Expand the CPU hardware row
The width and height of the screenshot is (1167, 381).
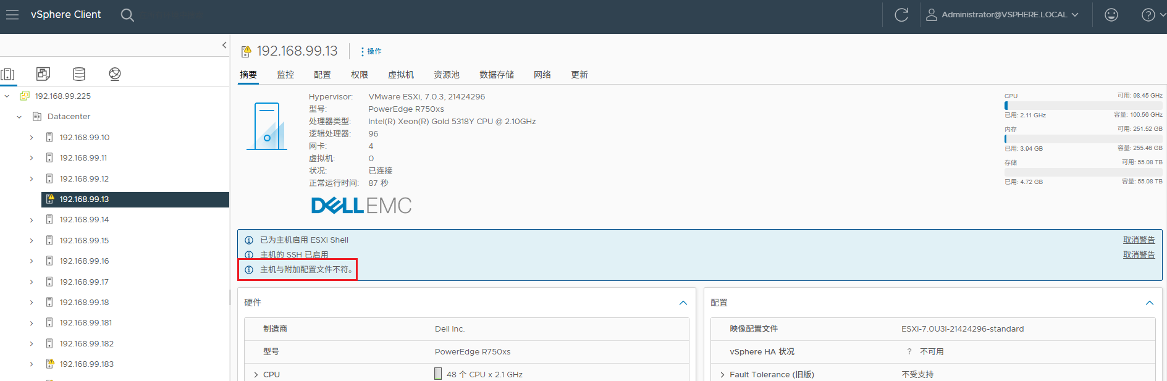pyautogui.click(x=256, y=375)
